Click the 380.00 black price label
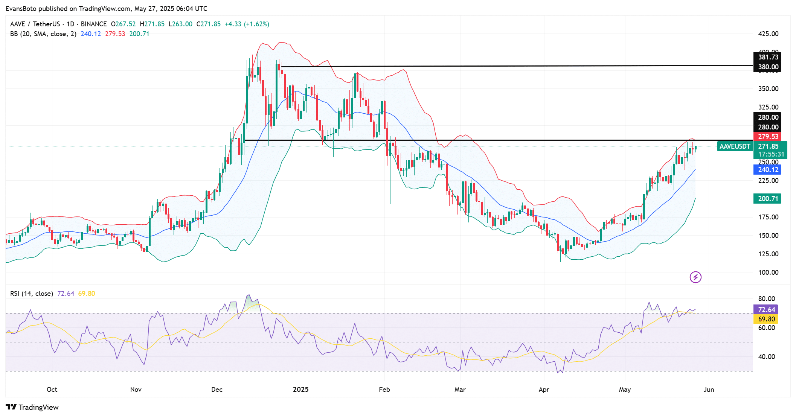The height and width of the screenshot is (417, 796). pos(768,67)
